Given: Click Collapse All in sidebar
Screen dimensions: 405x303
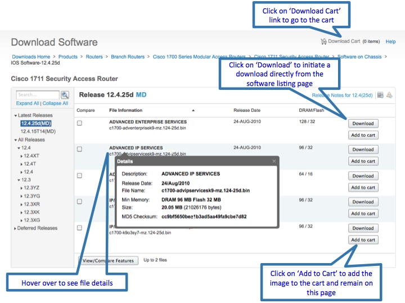Looking at the screenshot, I should (x=55, y=103).
